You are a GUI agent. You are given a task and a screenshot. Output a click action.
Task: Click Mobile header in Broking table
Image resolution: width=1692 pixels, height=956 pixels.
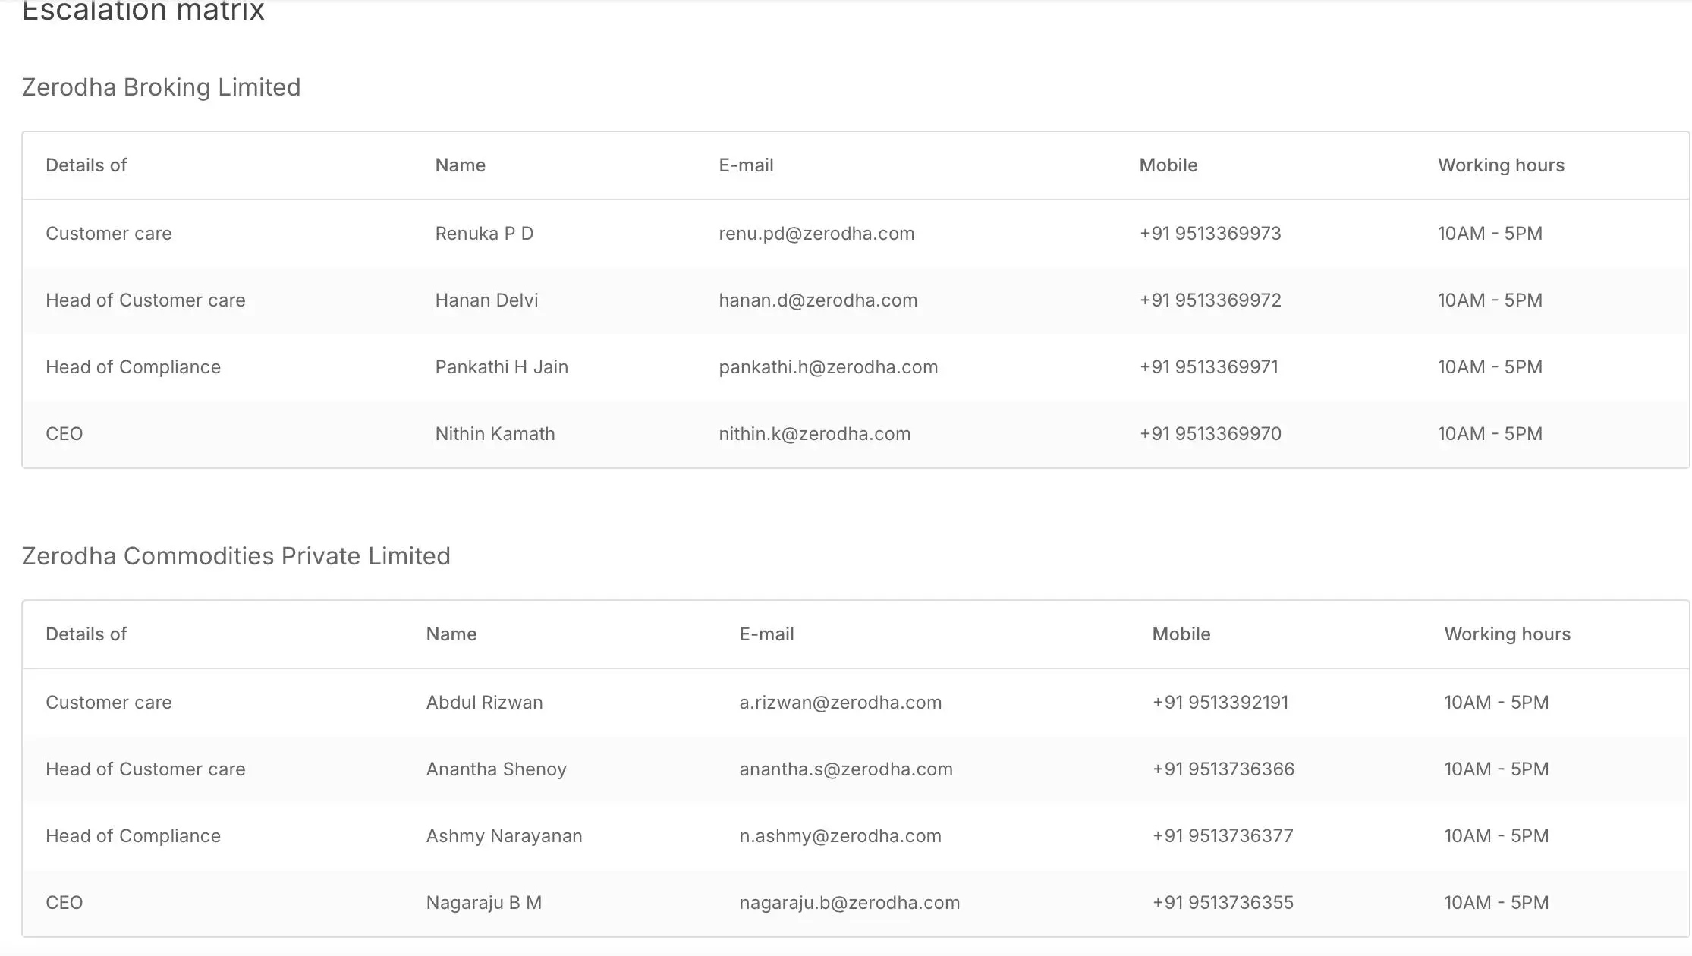click(1168, 165)
